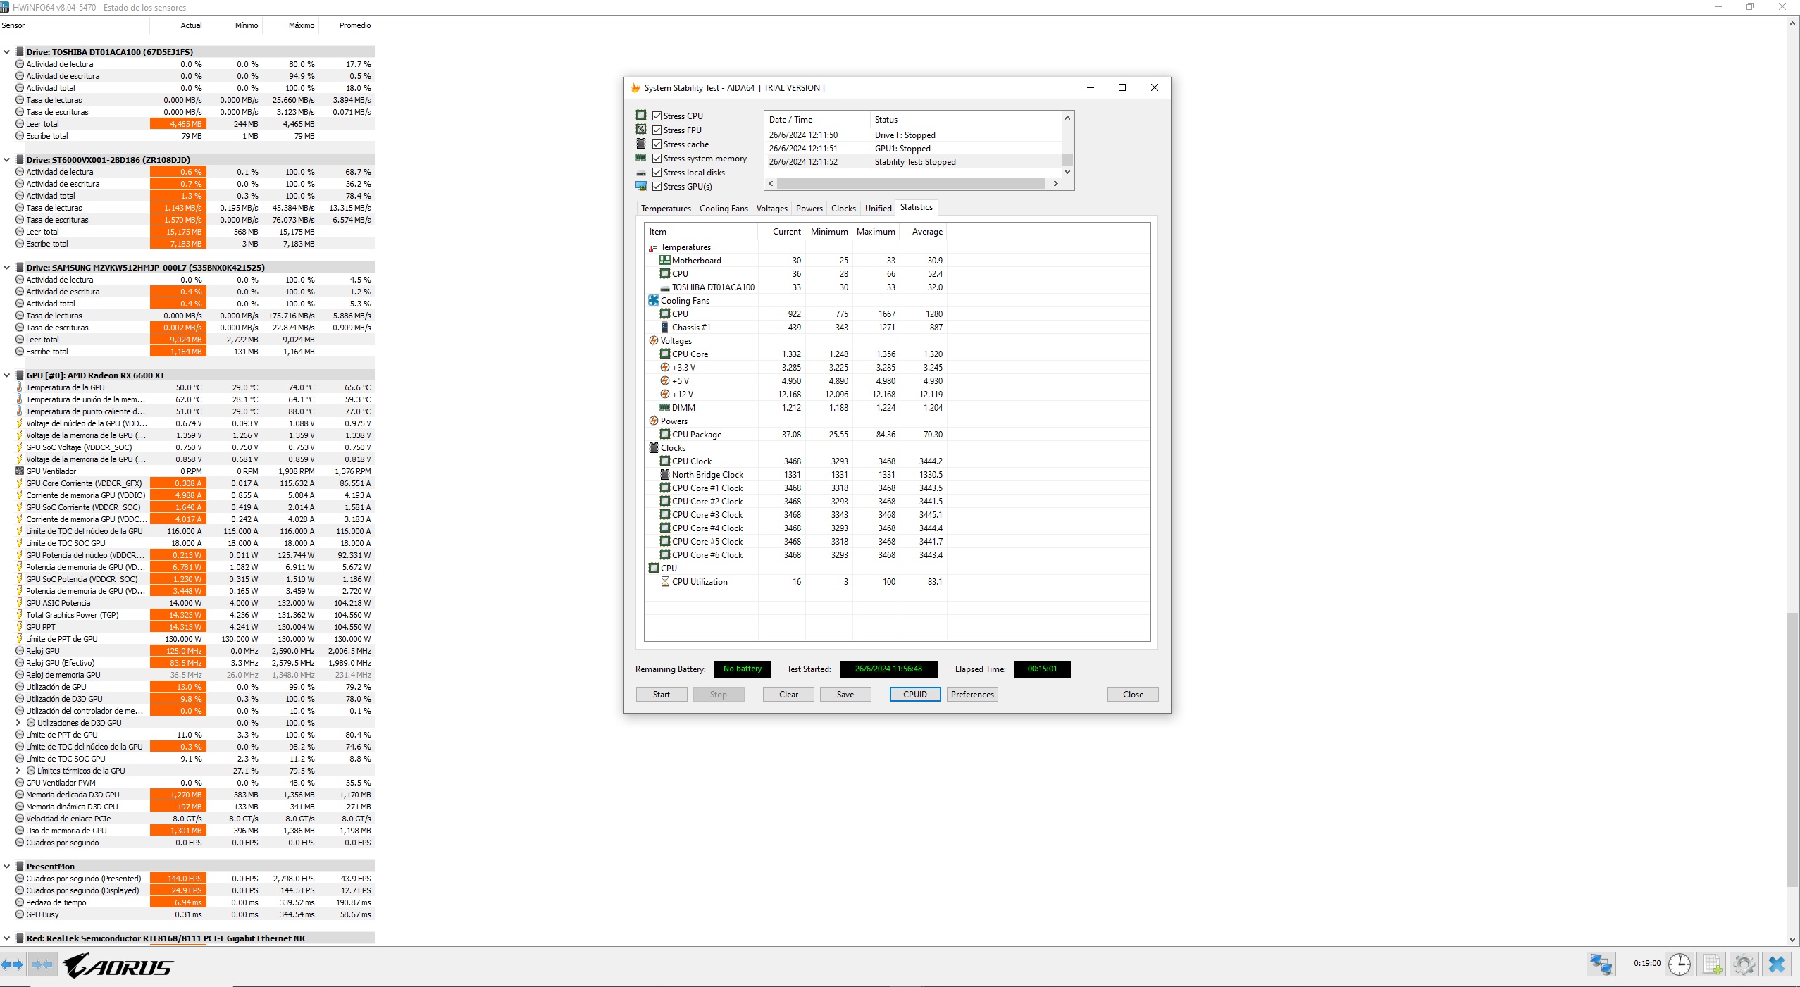
Task: Collapse the Drive ST6000VX001 group
Action: point(7,160)
